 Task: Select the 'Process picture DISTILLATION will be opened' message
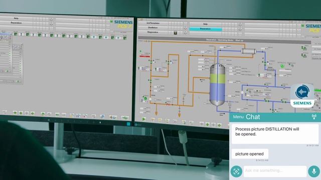[275, 134]
